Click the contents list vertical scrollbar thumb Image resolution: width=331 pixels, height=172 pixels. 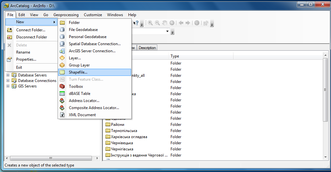(325, 90)
